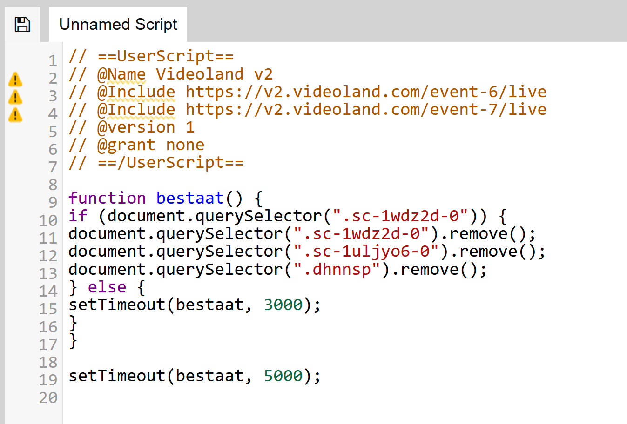Click the "@grant none" line
Screen dimensions: 627x424
(x=136, y=145)
